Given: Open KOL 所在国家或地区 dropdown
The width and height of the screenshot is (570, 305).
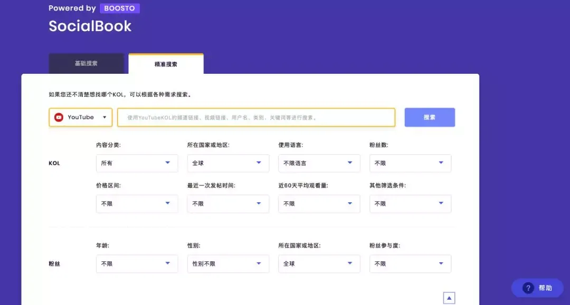Looking at the screenshot, I should pyautogui.click(x=228, y=163).
